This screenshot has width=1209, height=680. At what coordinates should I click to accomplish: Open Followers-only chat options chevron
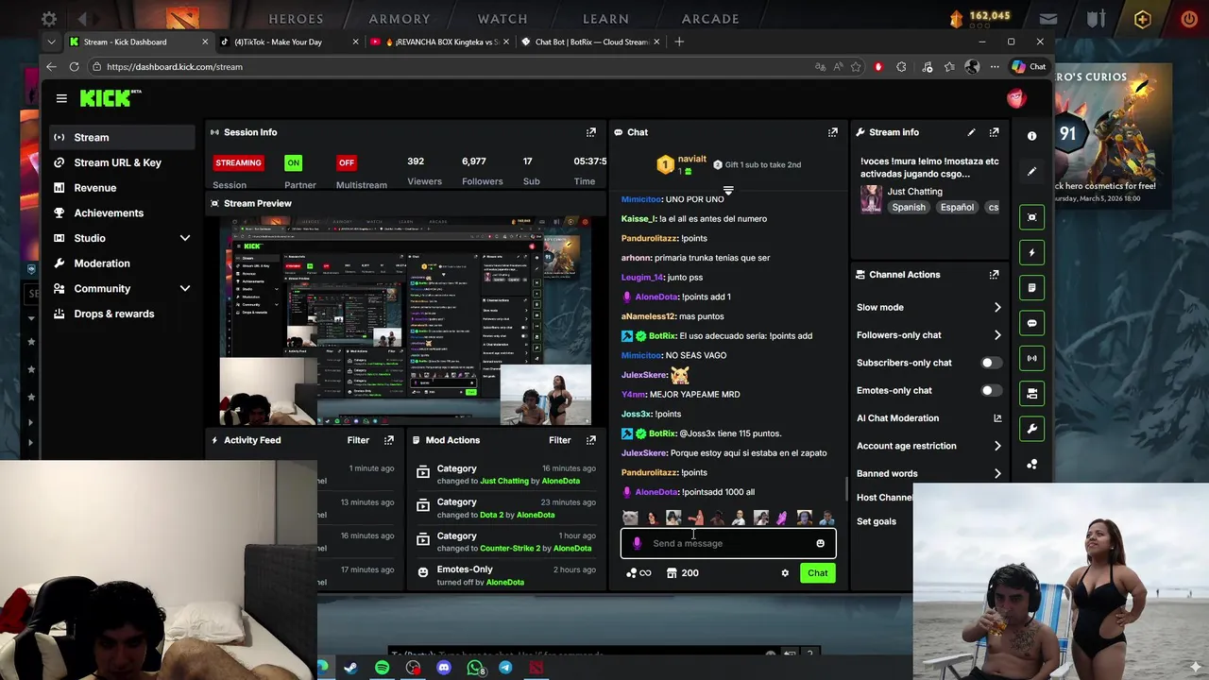pyautogui.click(x=997, y=335)
